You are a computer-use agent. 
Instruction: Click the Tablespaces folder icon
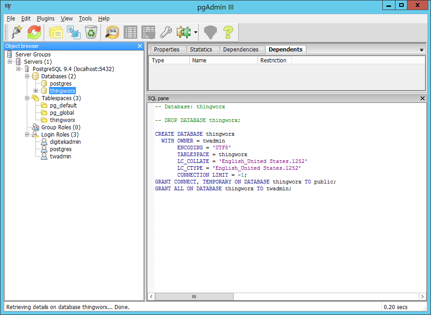click(x=35, y=98)
